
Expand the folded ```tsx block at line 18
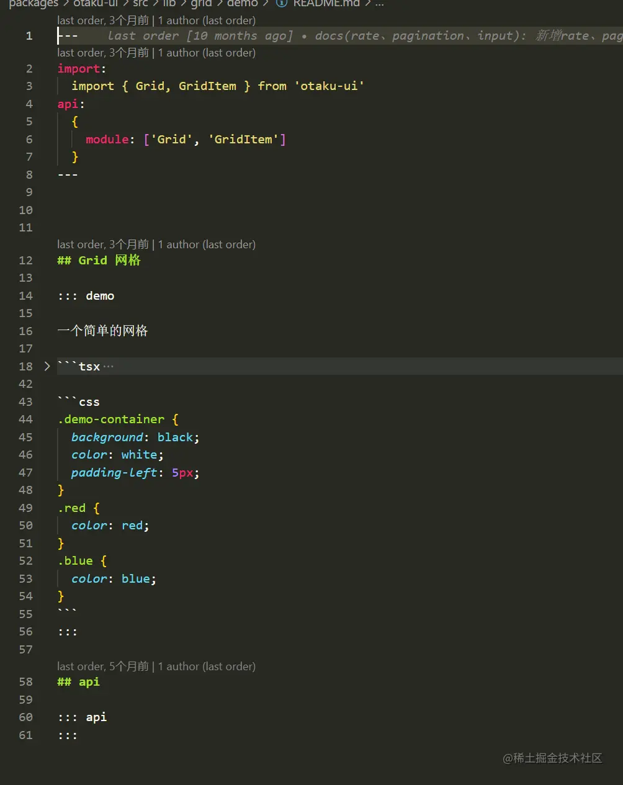click(47, 366)
